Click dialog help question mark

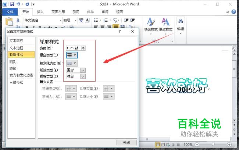[x=120, y=32]
